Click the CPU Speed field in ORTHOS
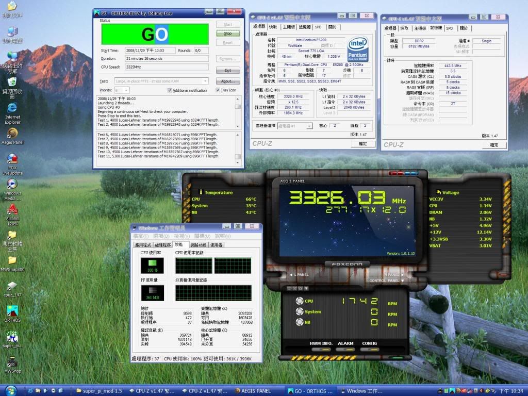 [167, 67]
